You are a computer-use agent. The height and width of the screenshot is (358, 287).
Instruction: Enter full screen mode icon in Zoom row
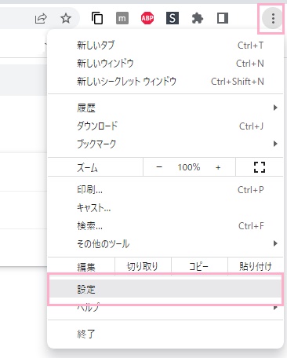coord(260,167)
